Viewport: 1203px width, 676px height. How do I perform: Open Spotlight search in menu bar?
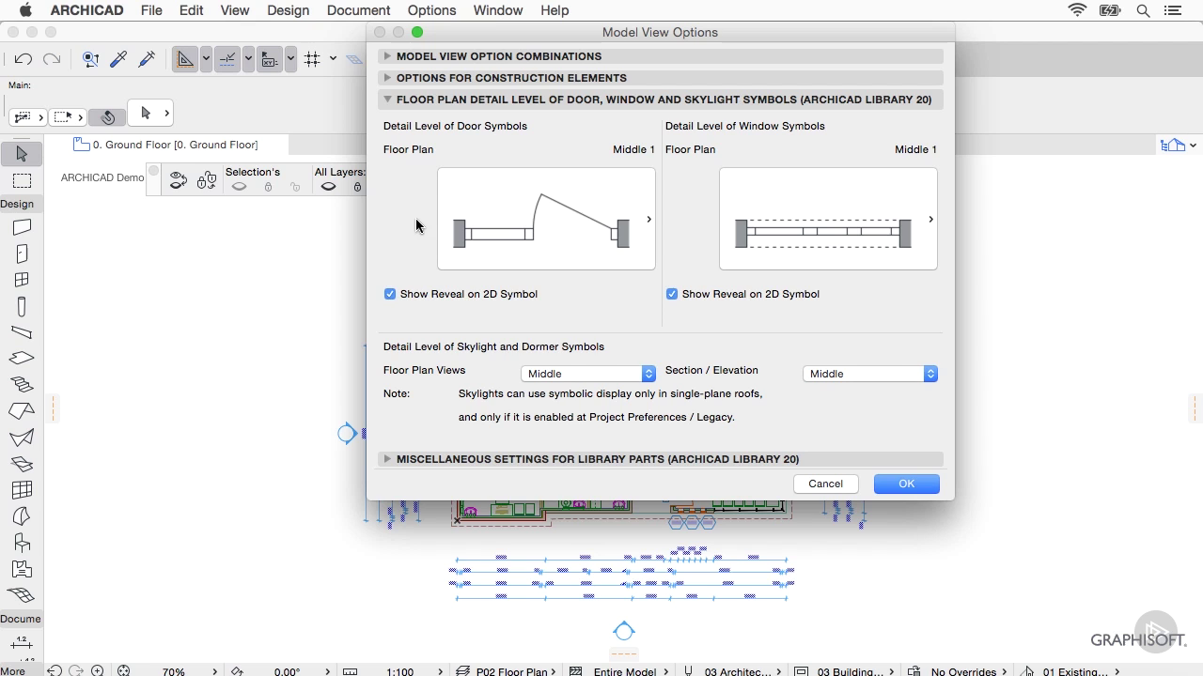click(x=1143, y=10)
